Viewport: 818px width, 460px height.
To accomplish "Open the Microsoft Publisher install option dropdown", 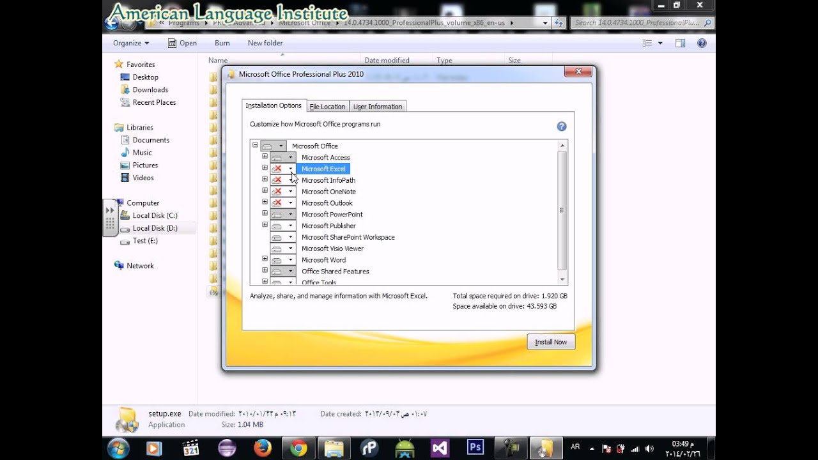I will pyautogui.click(x=283, y=226).
